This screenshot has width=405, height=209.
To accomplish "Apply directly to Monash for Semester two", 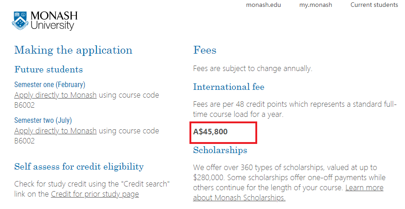I will [x=55, y=131].
